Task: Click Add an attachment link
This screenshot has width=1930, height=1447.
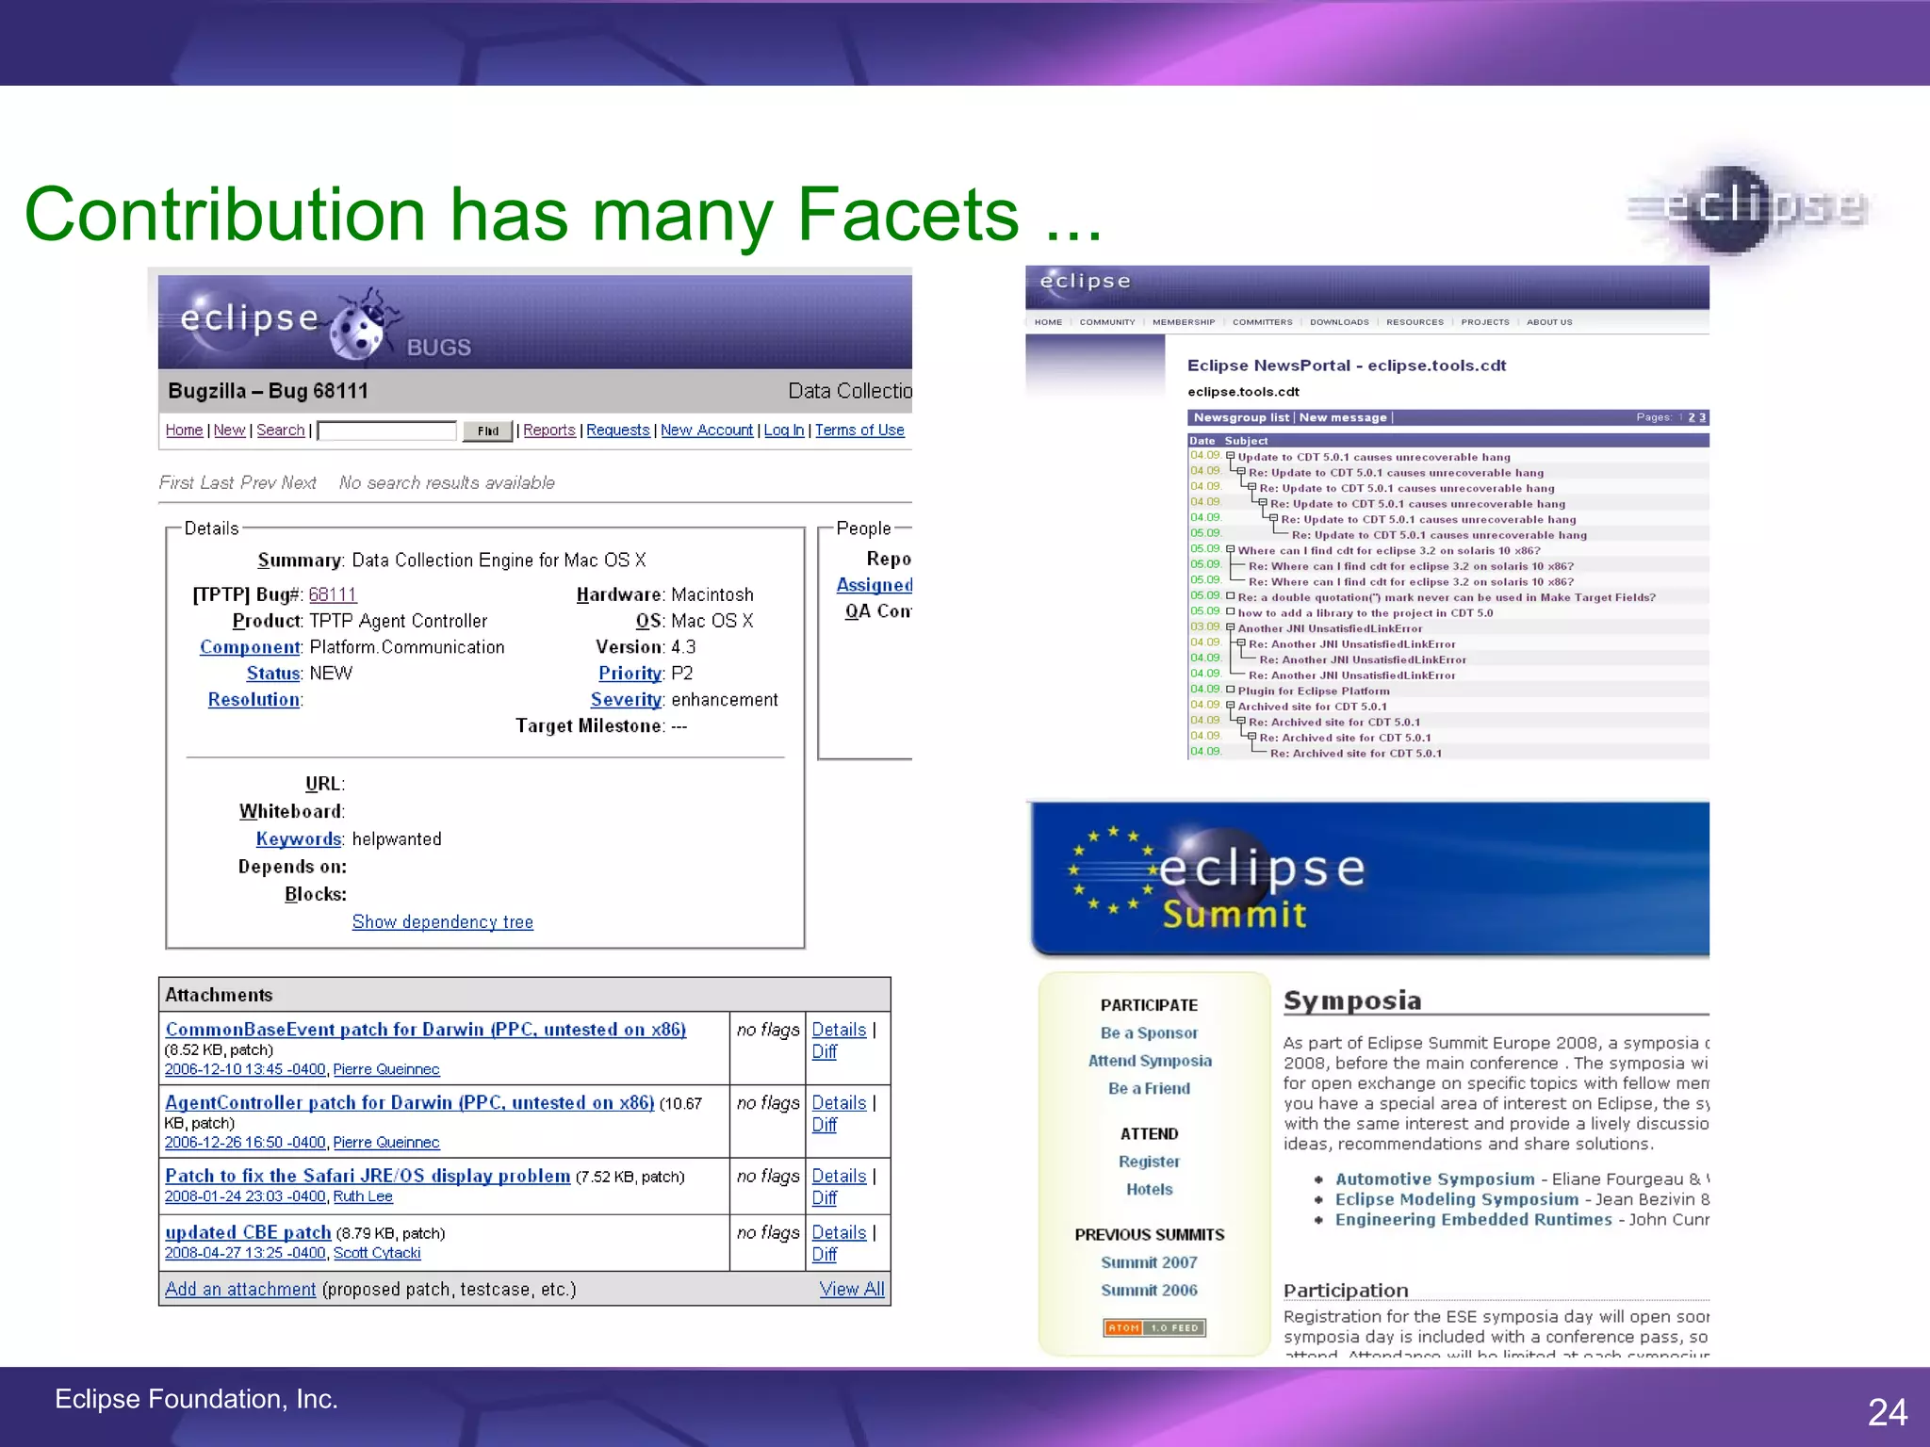Action: 240,1289
